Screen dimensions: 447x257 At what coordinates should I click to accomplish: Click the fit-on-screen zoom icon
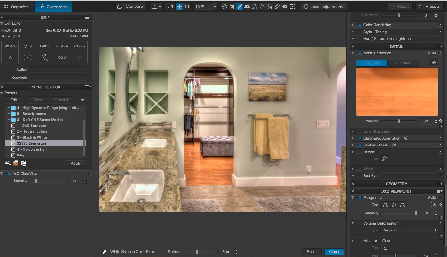[x=170, y=7]
